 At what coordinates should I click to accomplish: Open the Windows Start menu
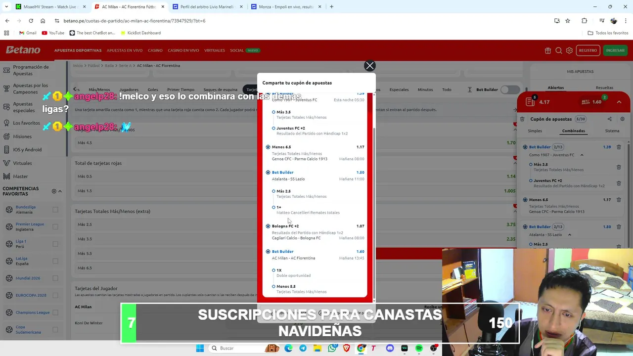[x=200, y=348]
